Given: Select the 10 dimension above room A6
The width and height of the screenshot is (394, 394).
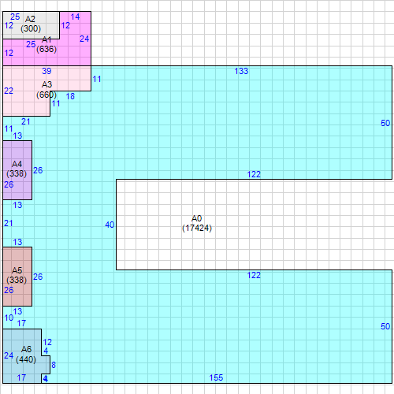Looking at the screenshot, I should click(9, 318).
